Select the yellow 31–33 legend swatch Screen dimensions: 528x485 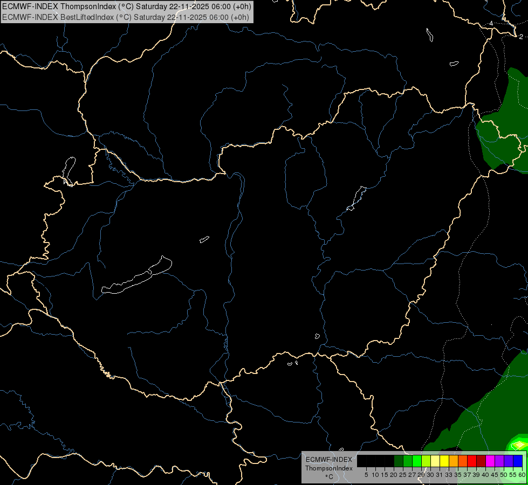pos(444,461)
